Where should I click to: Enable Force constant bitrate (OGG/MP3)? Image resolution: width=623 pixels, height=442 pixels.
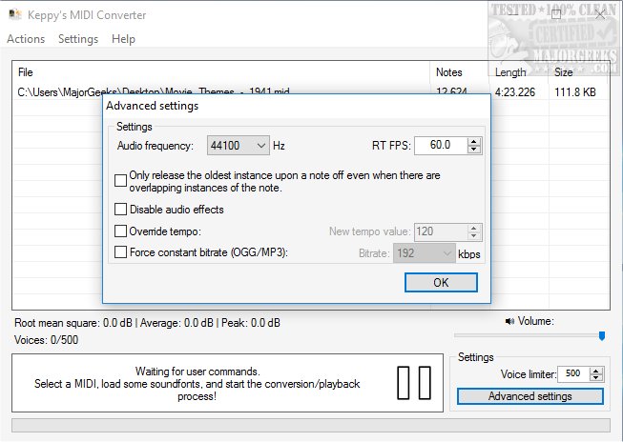(120, 251)
